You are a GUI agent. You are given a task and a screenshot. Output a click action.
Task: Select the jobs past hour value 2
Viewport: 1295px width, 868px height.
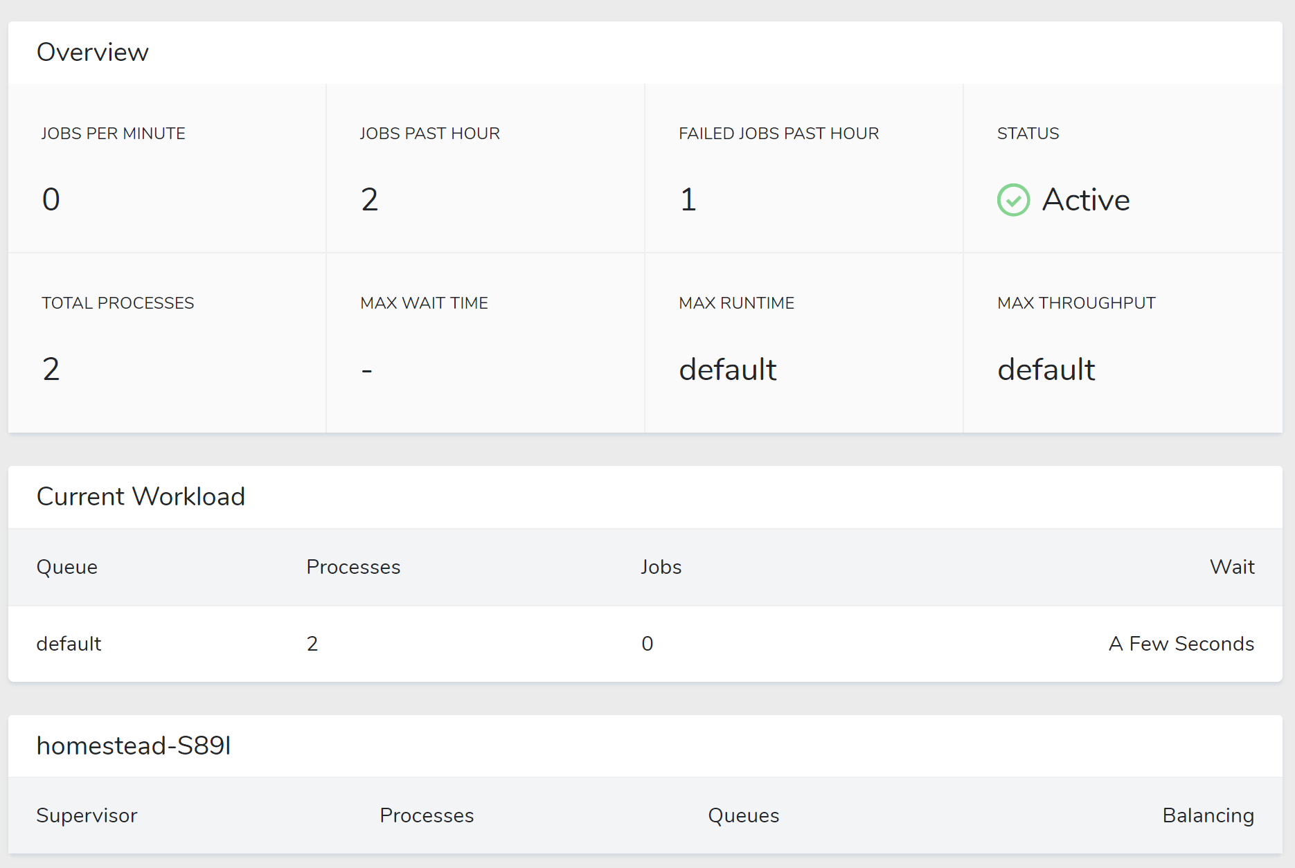coord(370,200)
